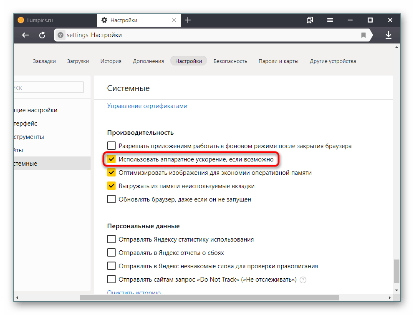This screenshot has width=414, height=315.
Task: Enable sending usage statistics to Yandex
Action: click(x=111, y=239)
